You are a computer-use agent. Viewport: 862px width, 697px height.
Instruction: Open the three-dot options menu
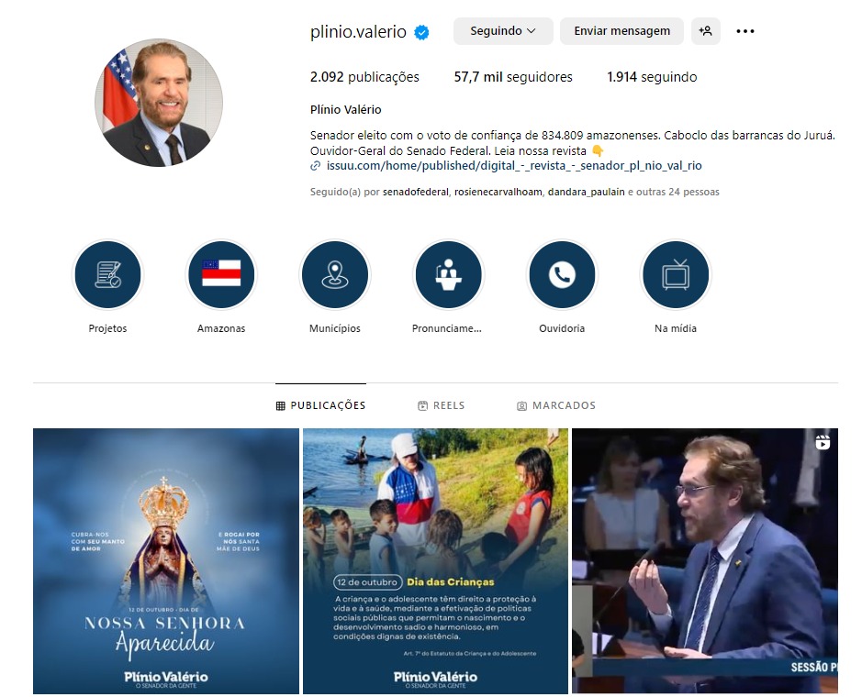tap(744, 31)
